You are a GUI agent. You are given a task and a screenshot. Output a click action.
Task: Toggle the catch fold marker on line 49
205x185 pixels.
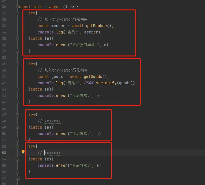coord(17,127)
